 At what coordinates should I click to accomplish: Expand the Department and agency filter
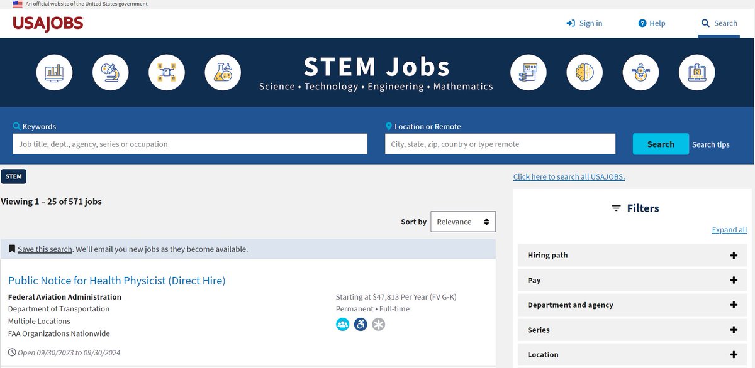pyautogui.click(x=632, y=305)
